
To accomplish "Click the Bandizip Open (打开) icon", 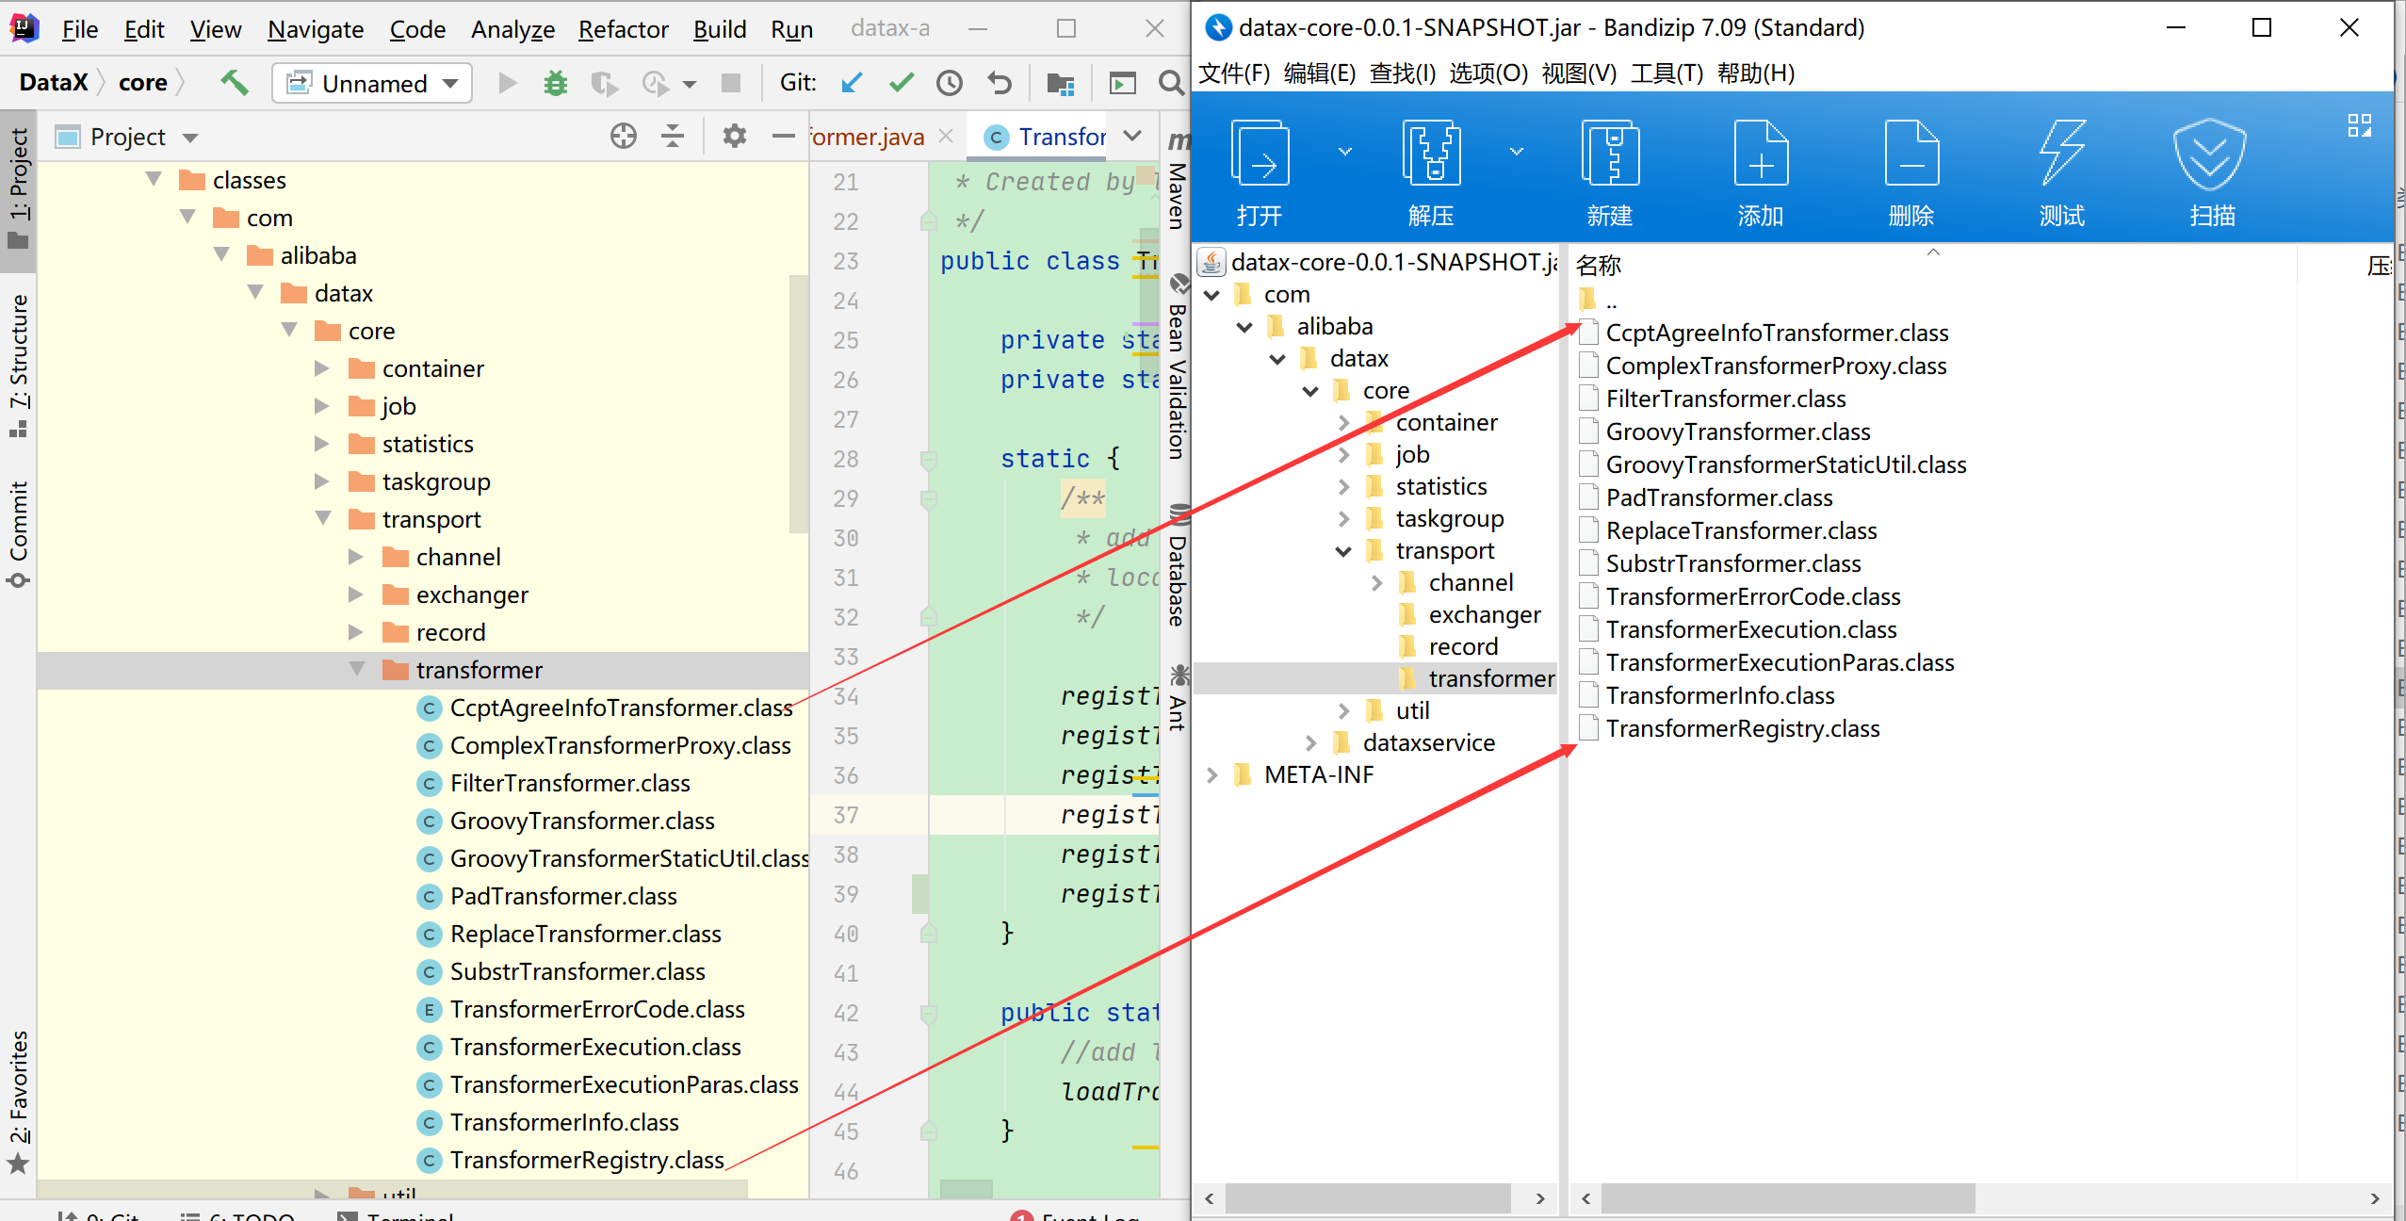I will point(1260,155).
